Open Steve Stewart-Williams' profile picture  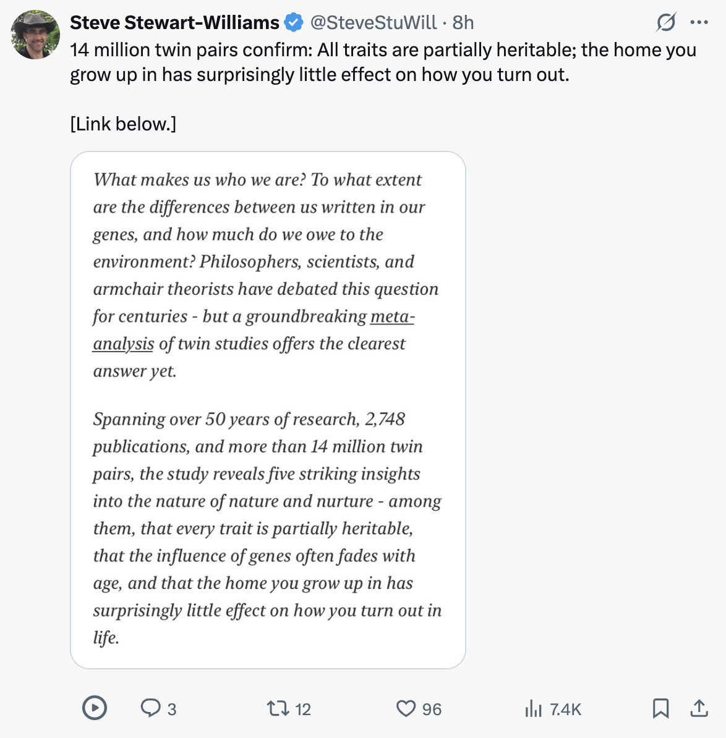[35, 35]
